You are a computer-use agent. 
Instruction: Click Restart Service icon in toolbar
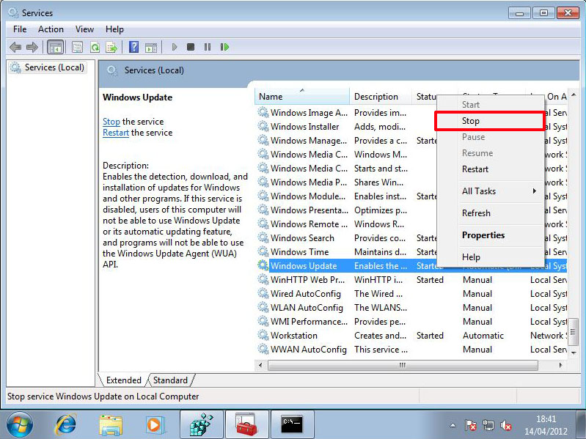click(224, 47)
